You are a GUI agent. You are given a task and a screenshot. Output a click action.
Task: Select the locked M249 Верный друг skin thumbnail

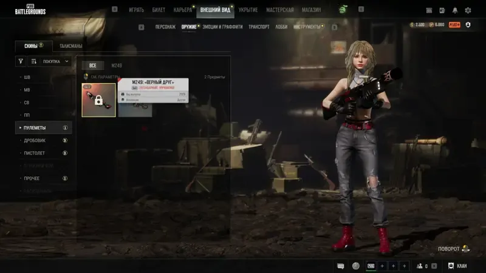[x=98, y=100]
